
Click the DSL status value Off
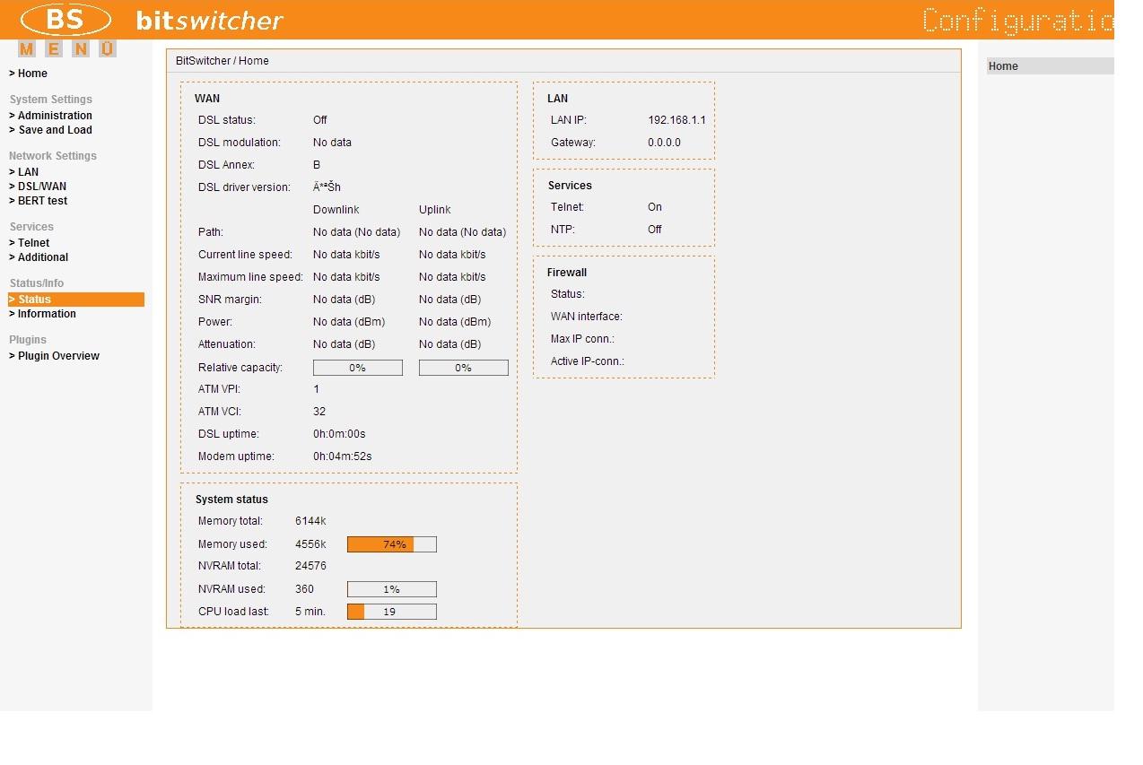coord(320,120)
